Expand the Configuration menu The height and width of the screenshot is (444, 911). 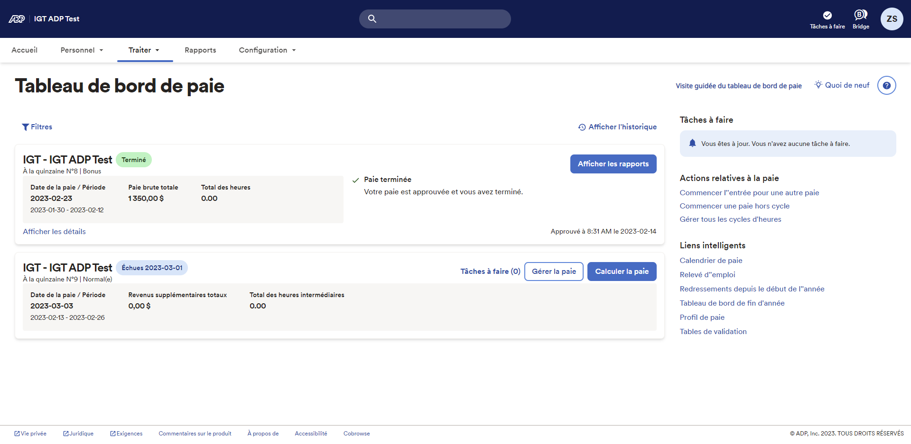point(267,50)
